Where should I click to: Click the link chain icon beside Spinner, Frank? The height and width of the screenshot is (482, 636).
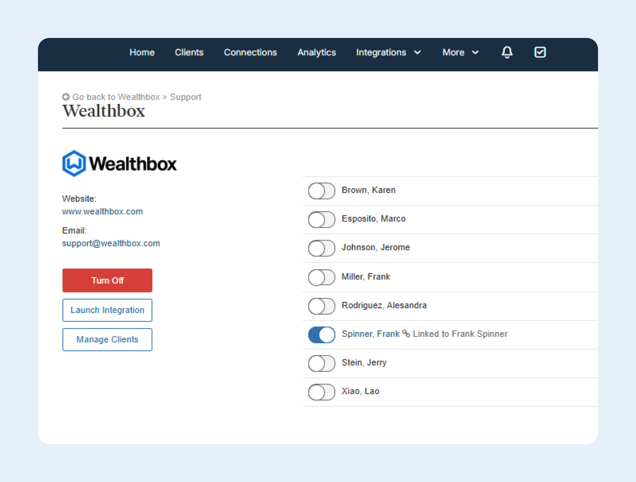[x=406, y=333]
